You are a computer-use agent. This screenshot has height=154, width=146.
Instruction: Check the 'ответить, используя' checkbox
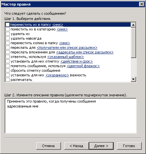(8, 57)
